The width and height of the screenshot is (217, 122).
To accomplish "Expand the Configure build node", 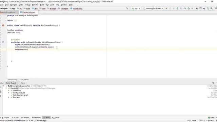I will pyautogui.click(x=9, y=93).
